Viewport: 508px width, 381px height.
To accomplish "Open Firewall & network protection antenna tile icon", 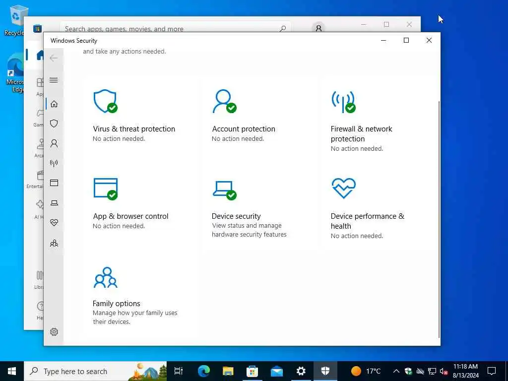I will tap(343, 101).
